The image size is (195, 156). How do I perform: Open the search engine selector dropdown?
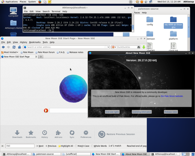(114, 47)
